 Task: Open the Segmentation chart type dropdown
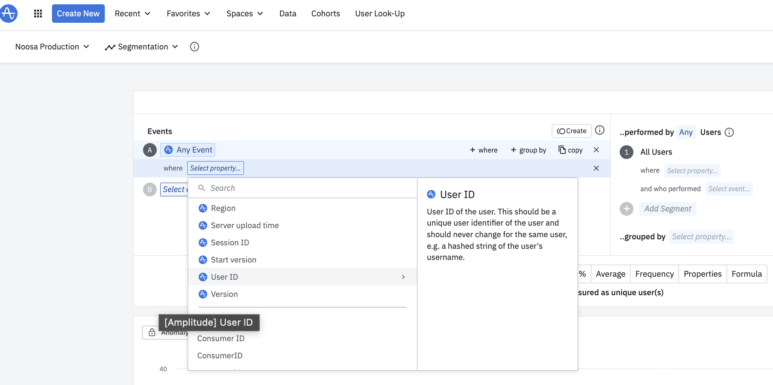141,47
